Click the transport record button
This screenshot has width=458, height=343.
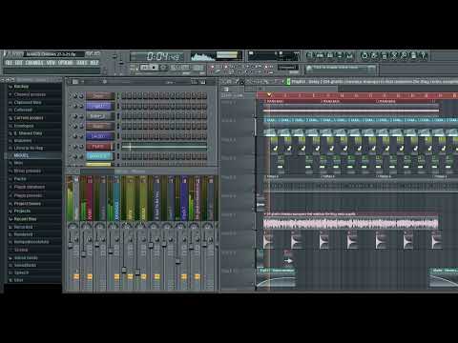(x=163, y=68)
